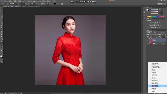Open the layer filter type dropdown
Viewport: 167px width, 94px height.
(150, 32)
